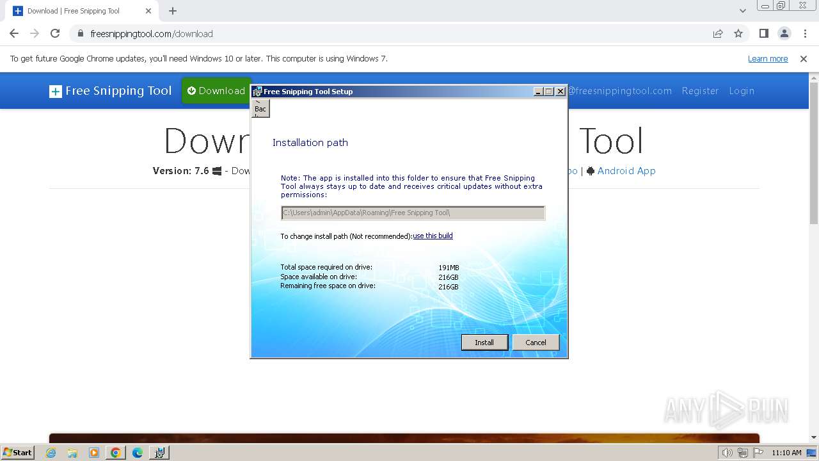Screen dimensions: 819x461
Task: Reload the current page
Action: click(55, 33)
